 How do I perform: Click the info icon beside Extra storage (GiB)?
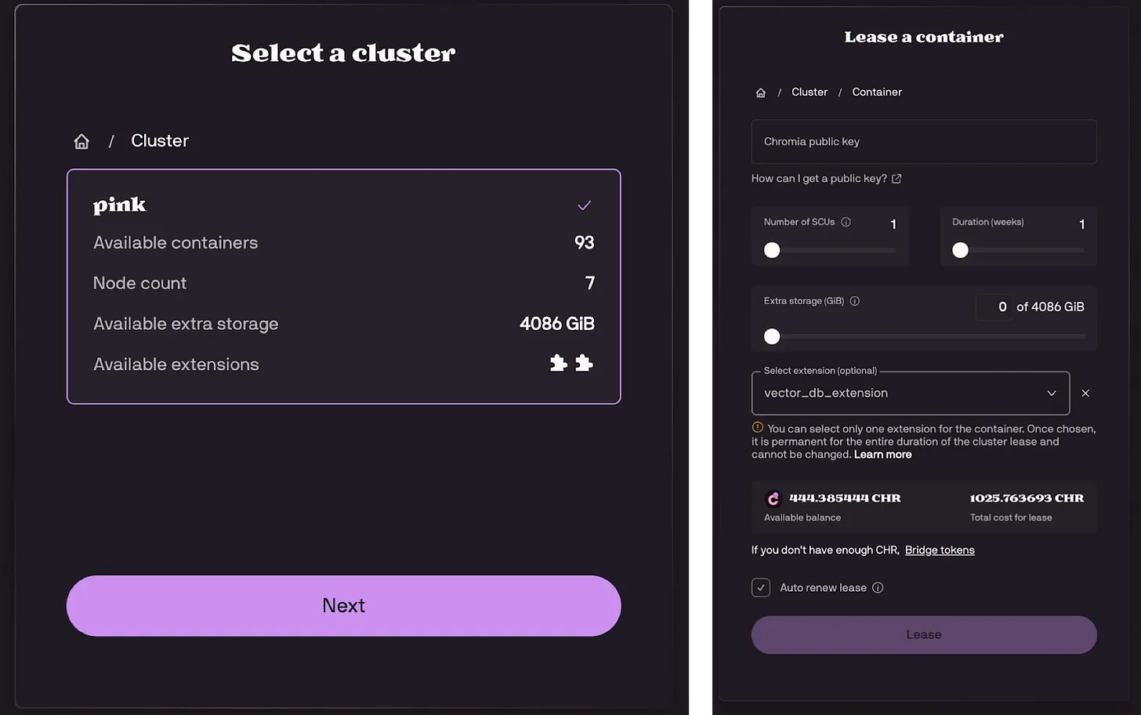tap(855, 301)
